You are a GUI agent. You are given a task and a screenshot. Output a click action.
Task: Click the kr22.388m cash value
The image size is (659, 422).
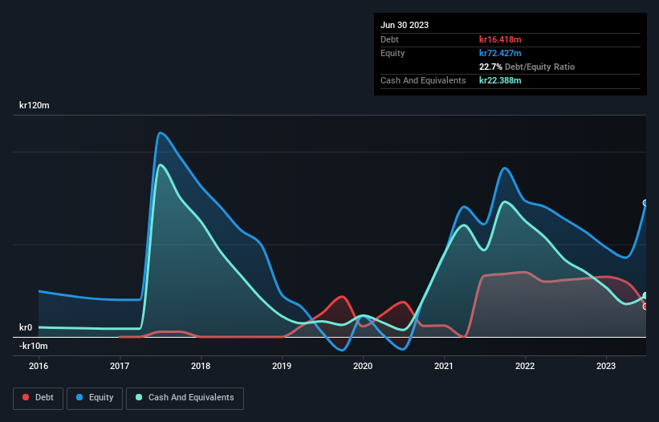point(500,80)
